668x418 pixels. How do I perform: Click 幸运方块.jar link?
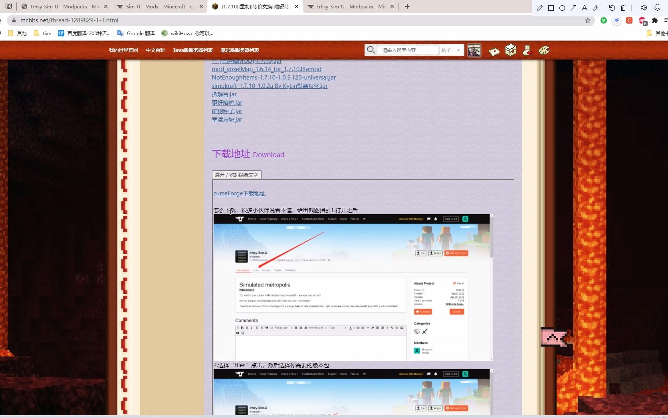(227, 119)
